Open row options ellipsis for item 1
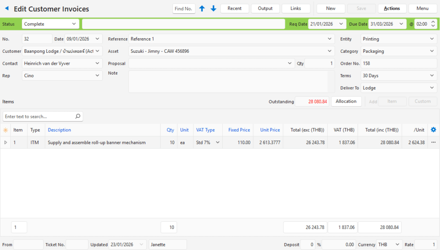Screen dimensions: 440x250 click(x=433, y=142)
